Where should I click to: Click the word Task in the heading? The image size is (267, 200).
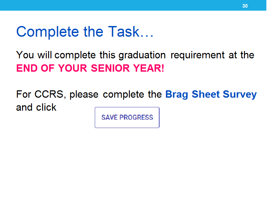coord(124,31)
